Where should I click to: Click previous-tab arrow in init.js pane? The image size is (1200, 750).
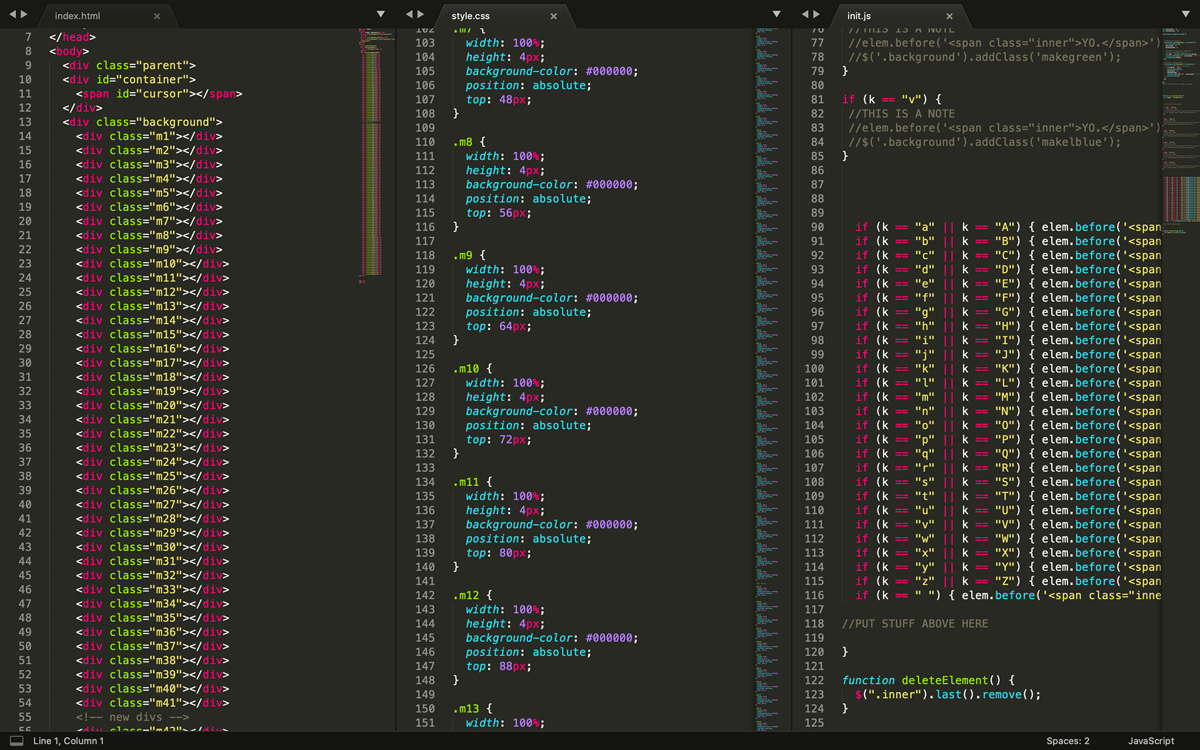[804, 14]
